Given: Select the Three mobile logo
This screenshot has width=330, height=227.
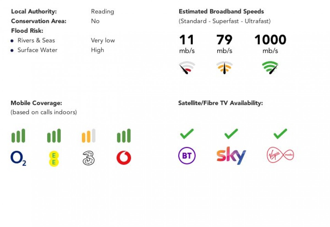Looking at the screenshot, I should 89,158.
